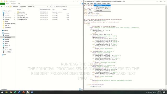Switch Explorer to large icons view

click(82, 89)
